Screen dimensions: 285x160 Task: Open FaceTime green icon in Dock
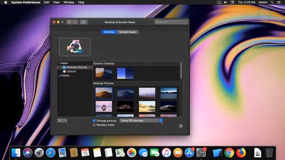pos(155,152)
